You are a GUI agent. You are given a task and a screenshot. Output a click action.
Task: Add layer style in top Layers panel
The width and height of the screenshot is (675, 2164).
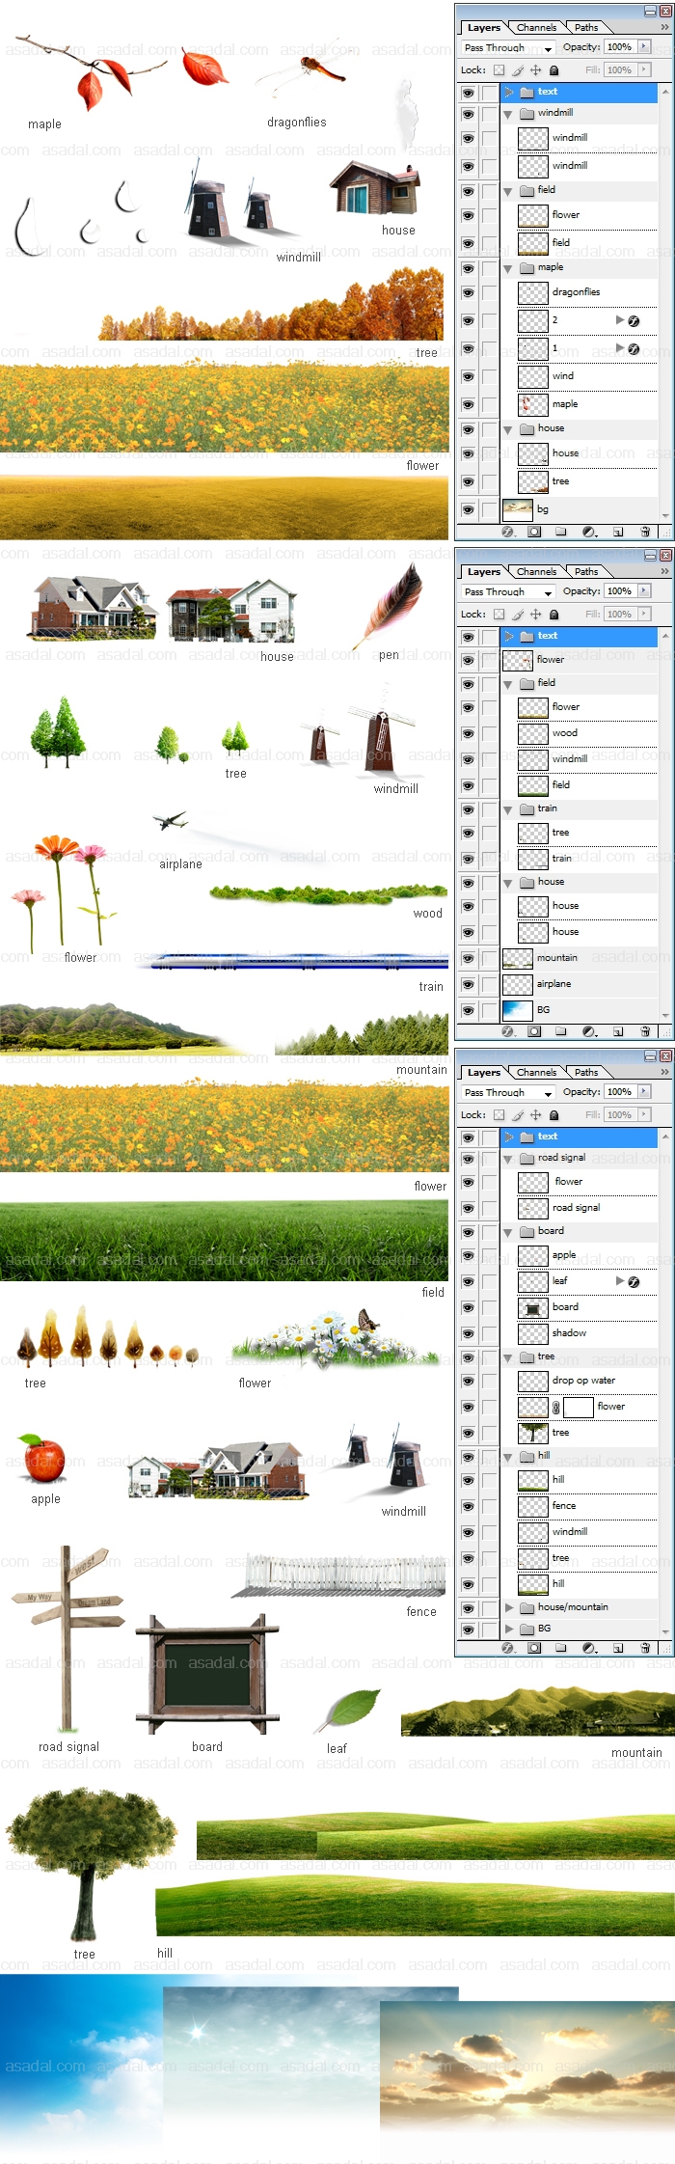coord(508,532)
